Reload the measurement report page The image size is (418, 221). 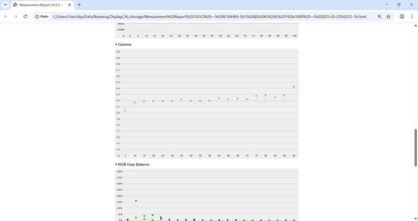tap(25, 17)
